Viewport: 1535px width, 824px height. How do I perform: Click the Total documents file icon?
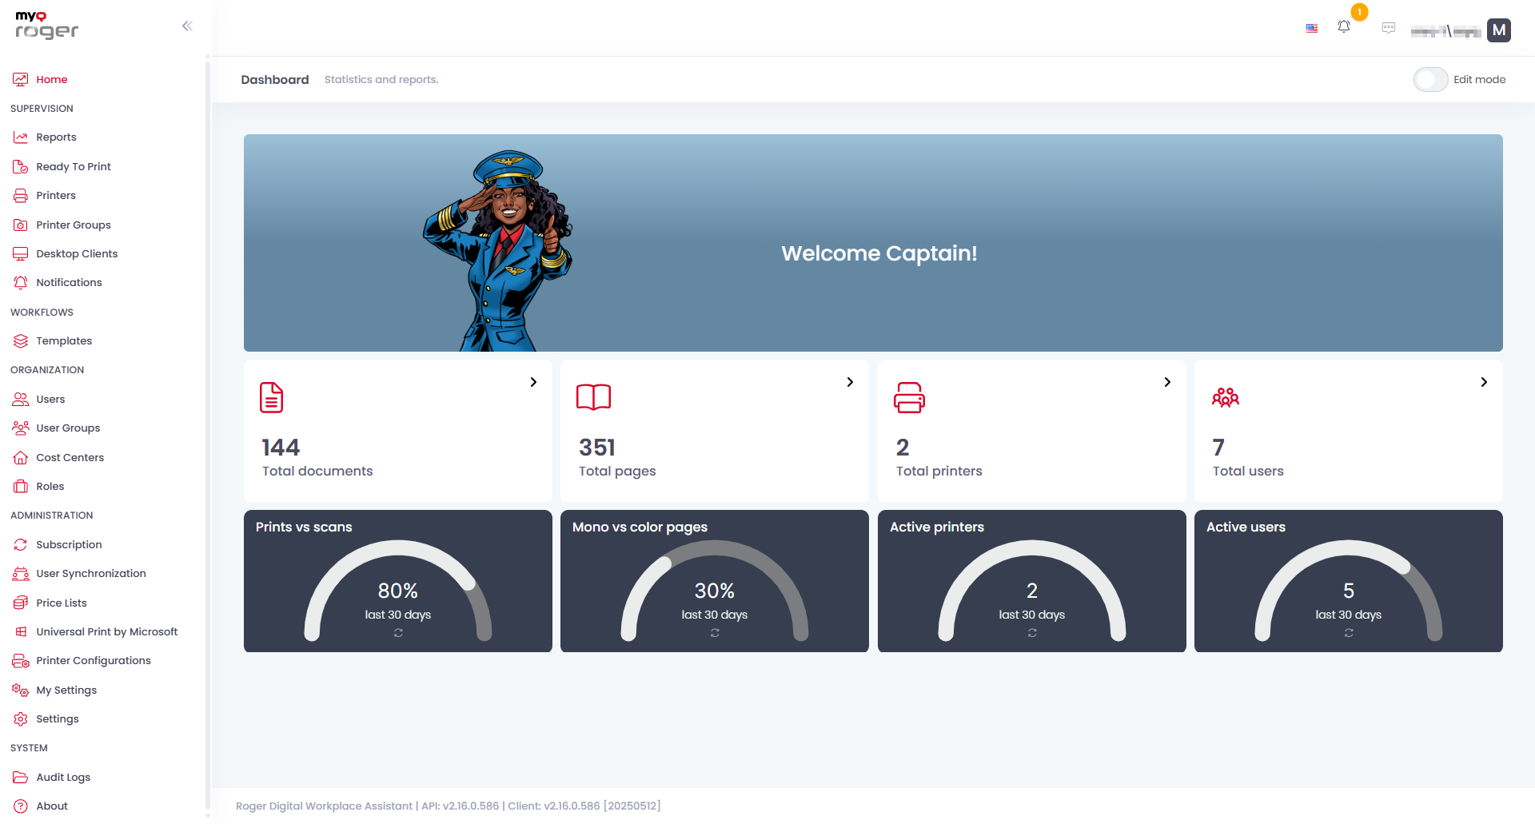[x=272, y=397]
